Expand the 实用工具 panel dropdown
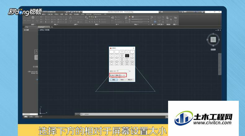The image size is (245, 136). pos(160,24)
